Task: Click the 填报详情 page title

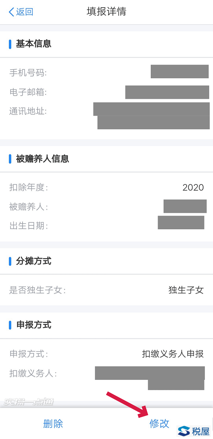Action: pyautogui.click(x=106, y=12)
